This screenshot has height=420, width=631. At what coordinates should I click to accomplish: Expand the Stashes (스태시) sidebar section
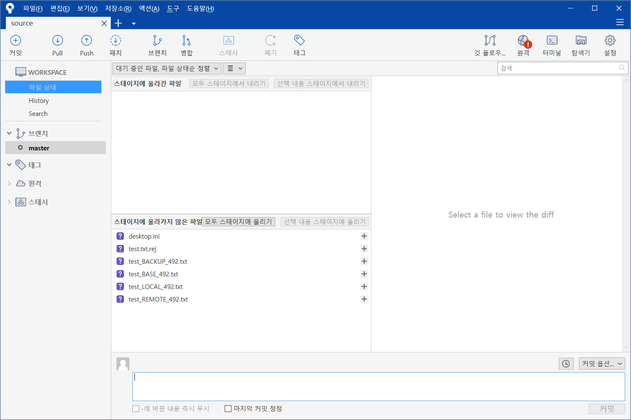(x=9, y=202)
